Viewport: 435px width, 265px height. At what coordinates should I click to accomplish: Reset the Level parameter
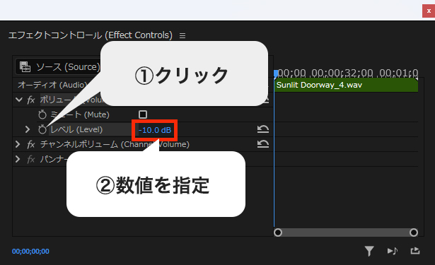(x=262, y=129)
